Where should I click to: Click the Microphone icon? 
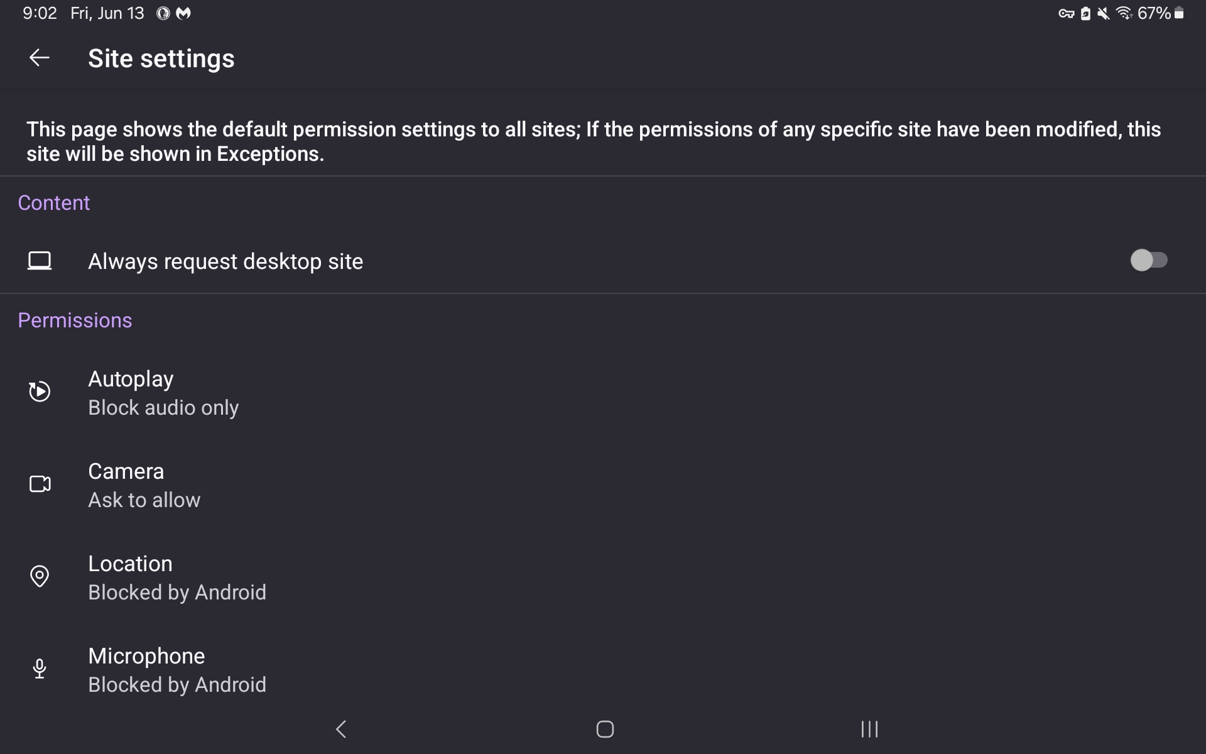pyautogui.click(x=39, y=669)
